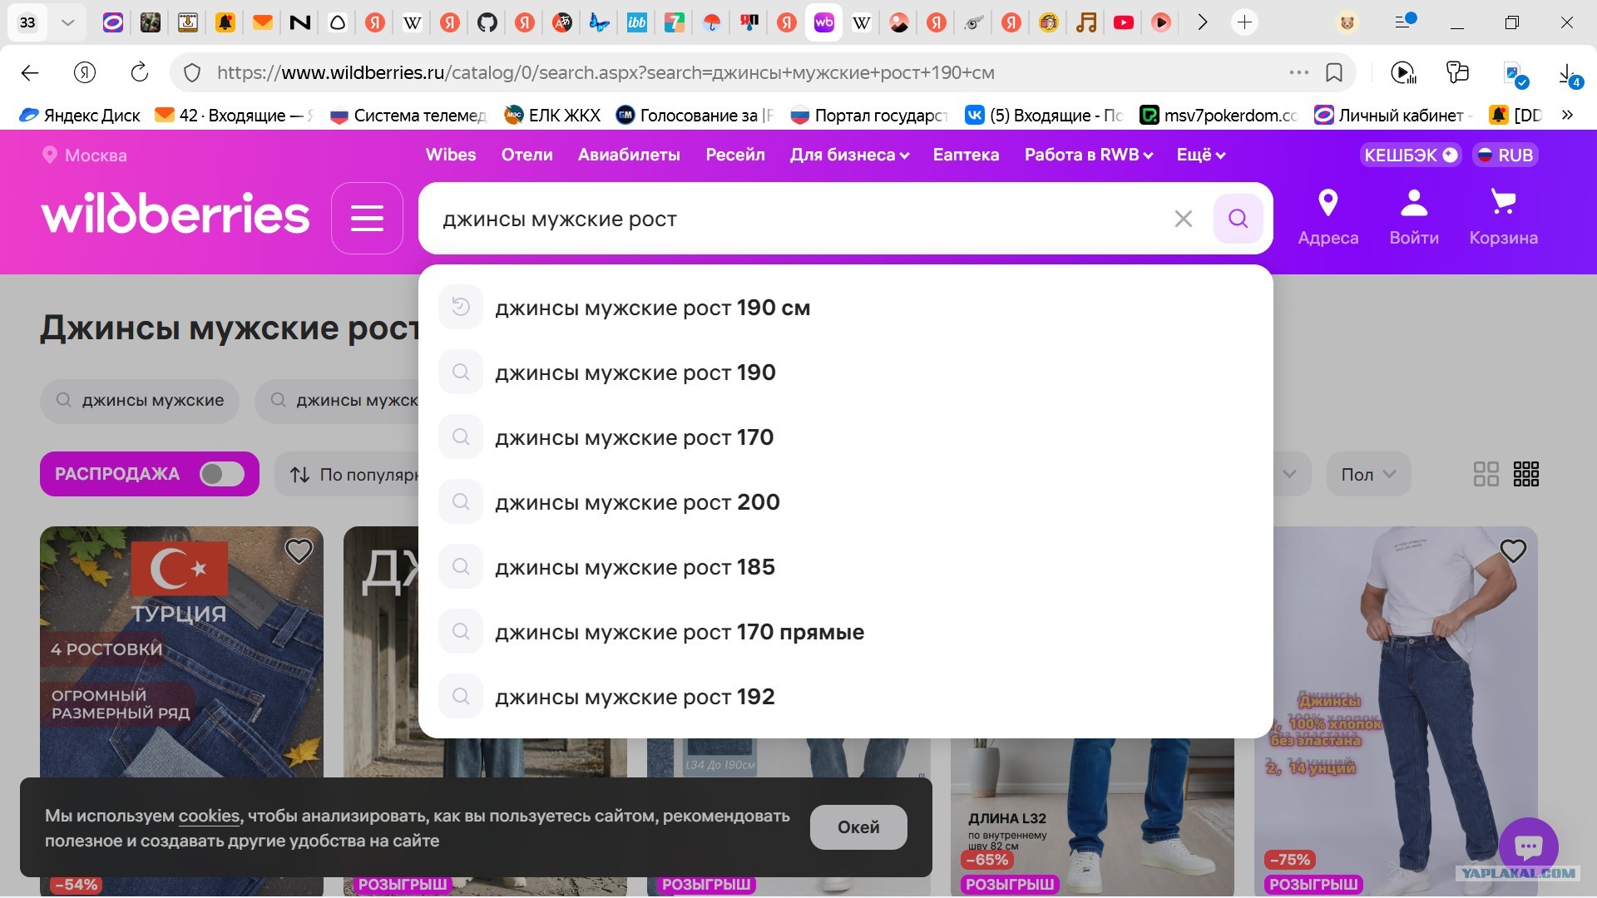Viewport: 1597px width, 898px height.
Task: Go back to previous page
Action: coord(30,73)
